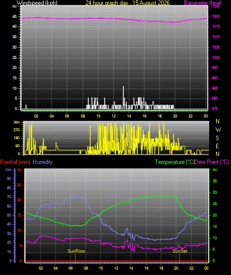Screen dimensions: 231x275
Task: Click the red "Rainfall (mm)" legend label
Action: tap(15, 162)
